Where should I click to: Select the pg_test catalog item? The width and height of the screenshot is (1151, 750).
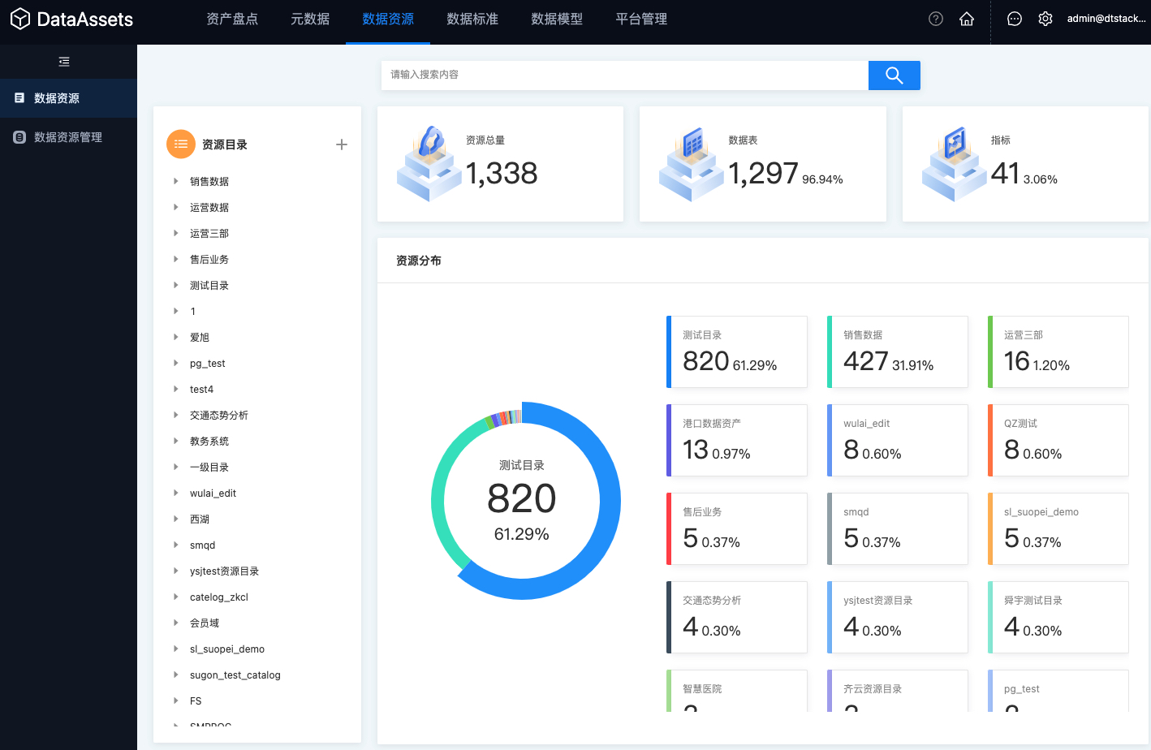click(208, 363)
